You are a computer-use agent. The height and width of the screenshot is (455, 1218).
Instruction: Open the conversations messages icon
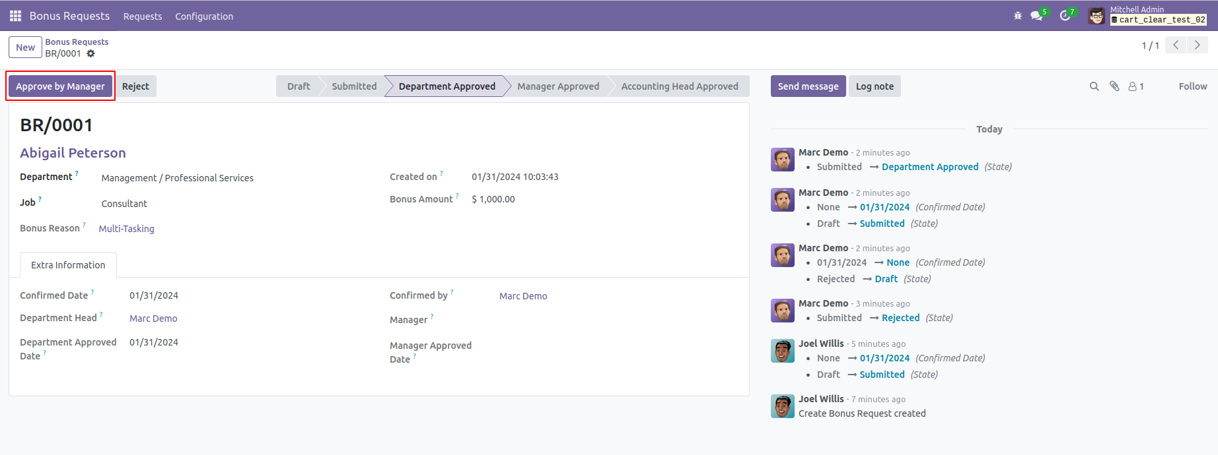pos(1037,16)
